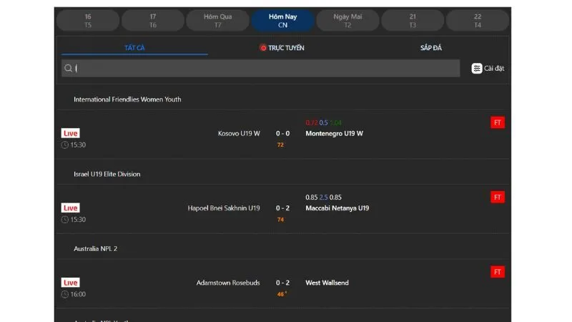Open Australia NPL 2 league
This screenshot has width=572, height=322.
96,248
